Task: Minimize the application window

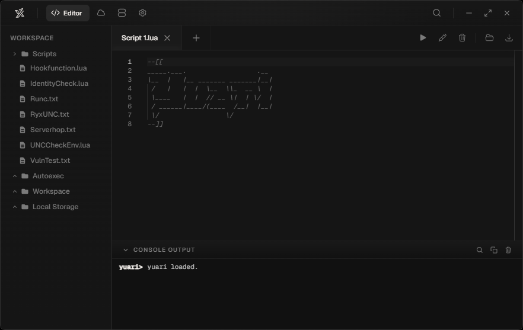Action: 469,13
